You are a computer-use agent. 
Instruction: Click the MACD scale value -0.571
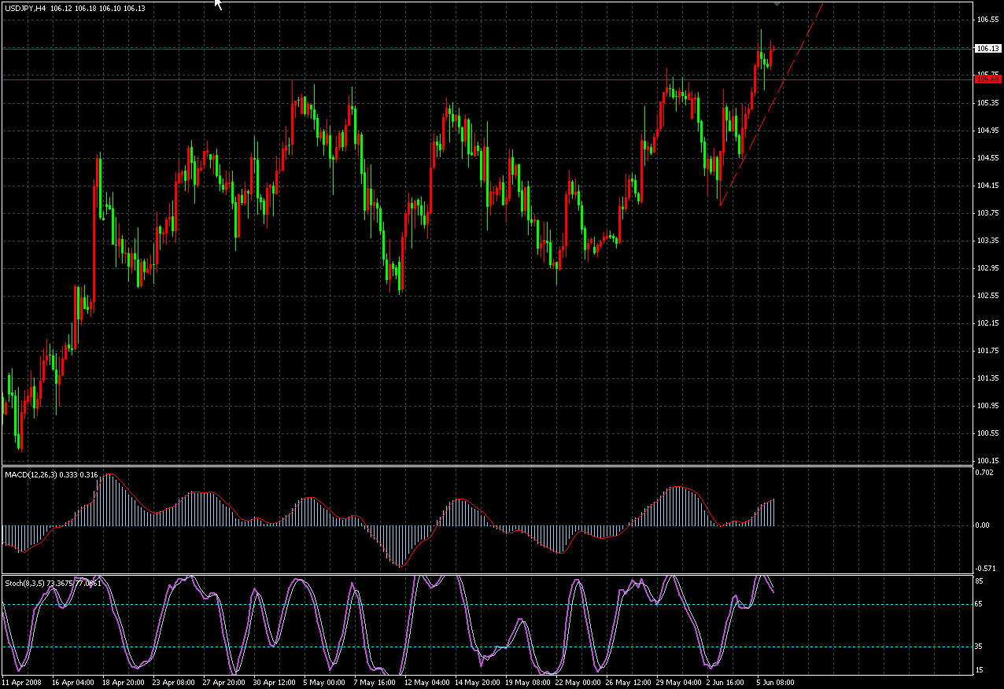tap(987, 568)
